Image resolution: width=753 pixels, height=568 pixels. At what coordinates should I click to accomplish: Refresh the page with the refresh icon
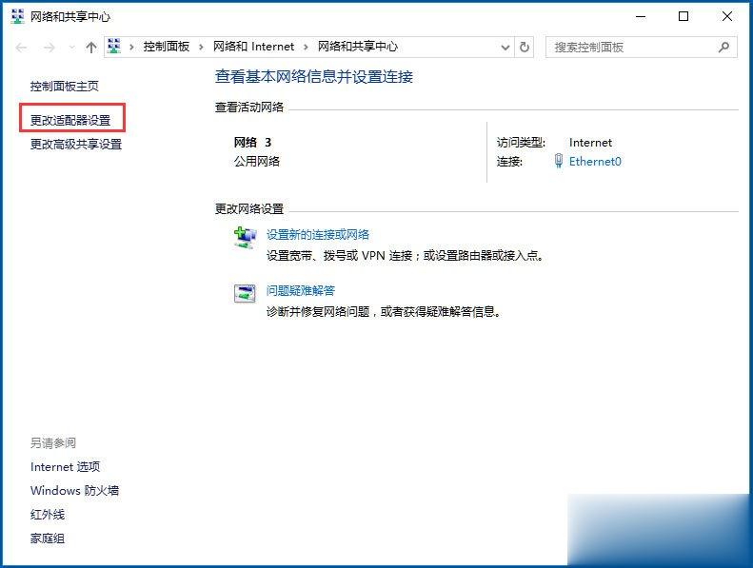click(x=525, y=47)
